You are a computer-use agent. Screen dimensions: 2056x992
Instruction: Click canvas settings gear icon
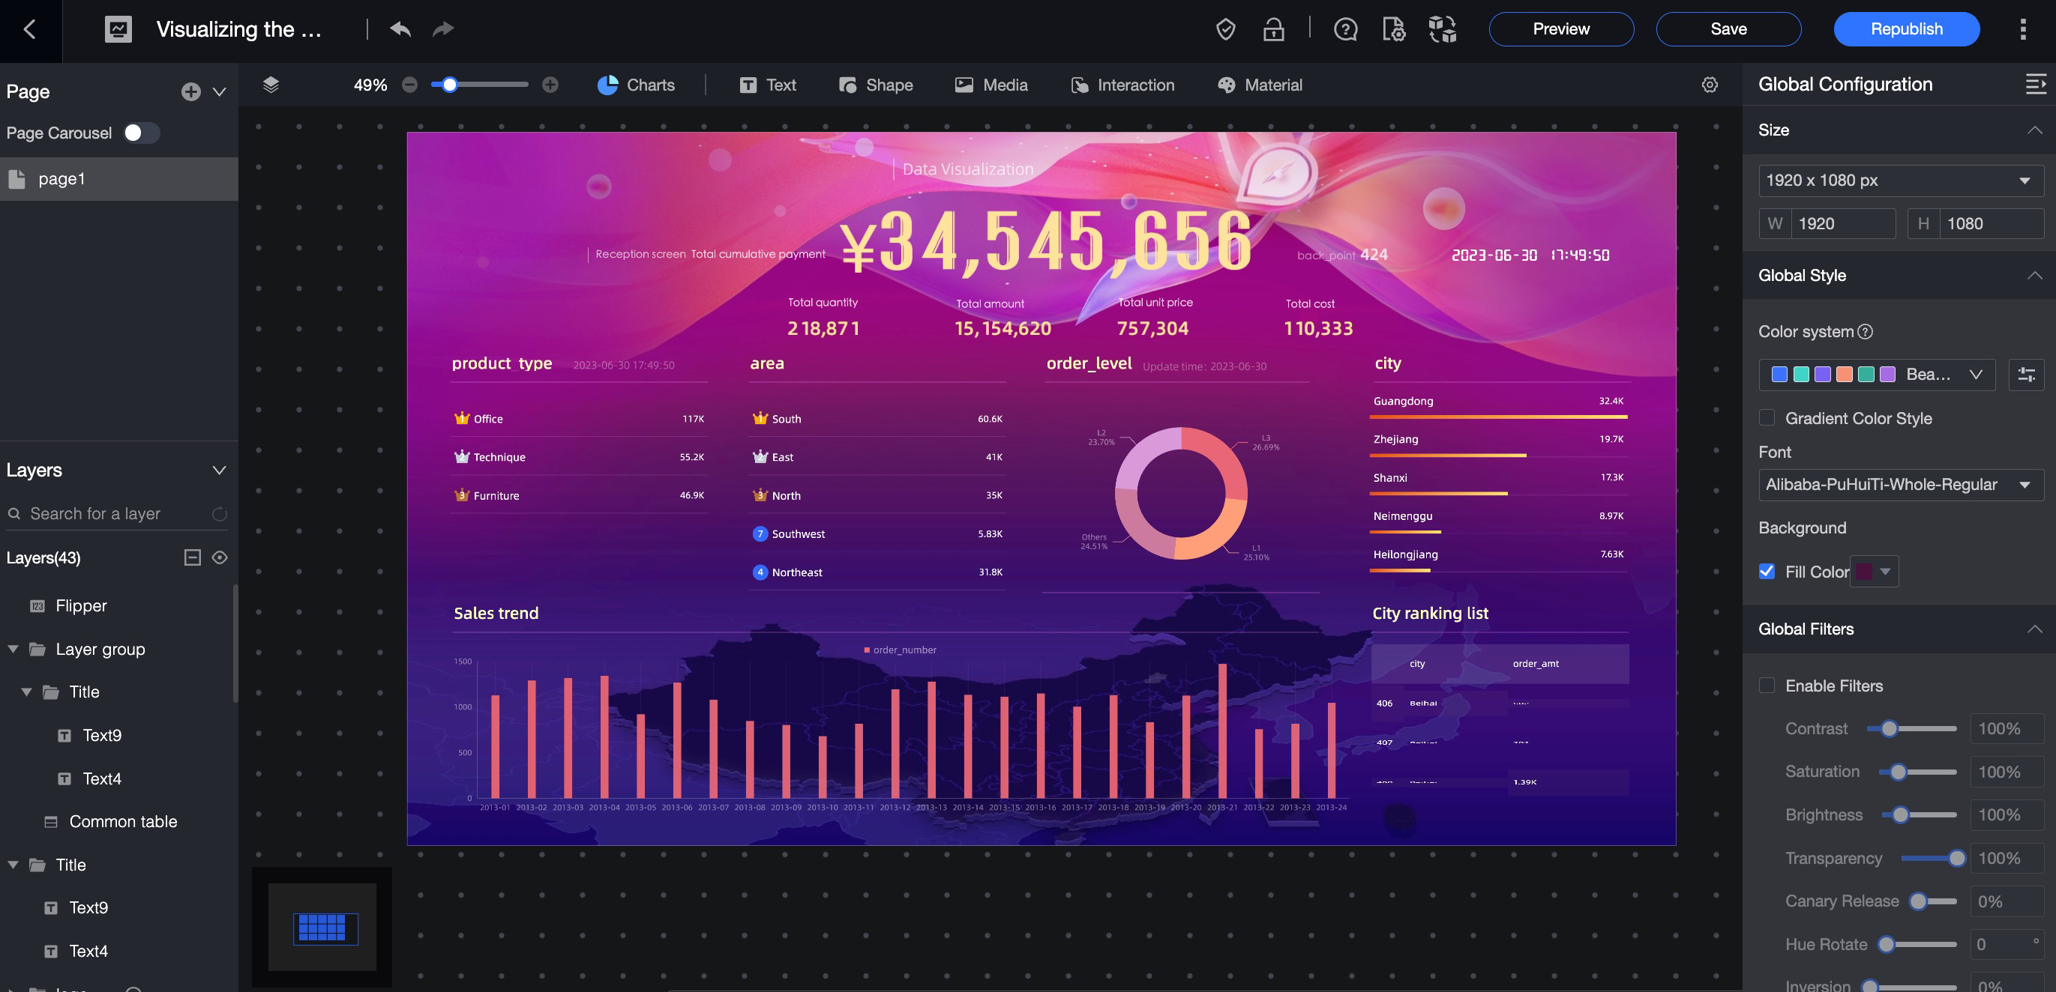tap(1709, 85)
